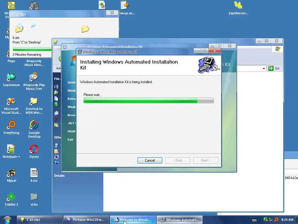
Task: Cancel the Windows Automated Installation Kit install
Action: point(150,160)
